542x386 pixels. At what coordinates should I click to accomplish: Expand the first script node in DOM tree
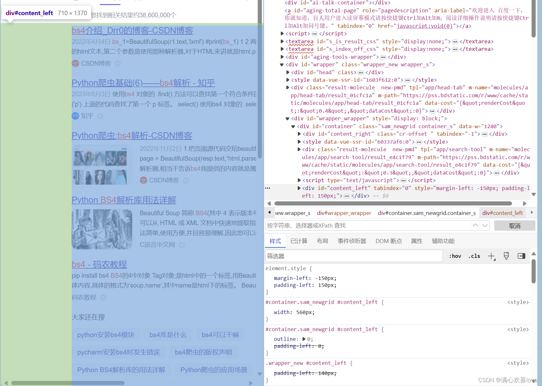(x=282, y=33)
